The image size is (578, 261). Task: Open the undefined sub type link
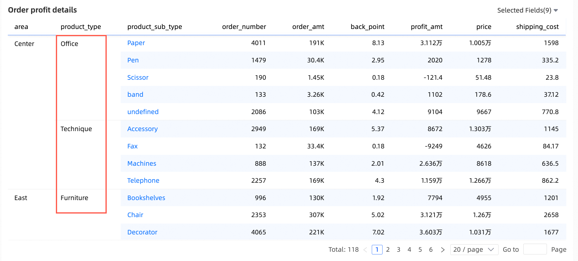coord(143,112)
